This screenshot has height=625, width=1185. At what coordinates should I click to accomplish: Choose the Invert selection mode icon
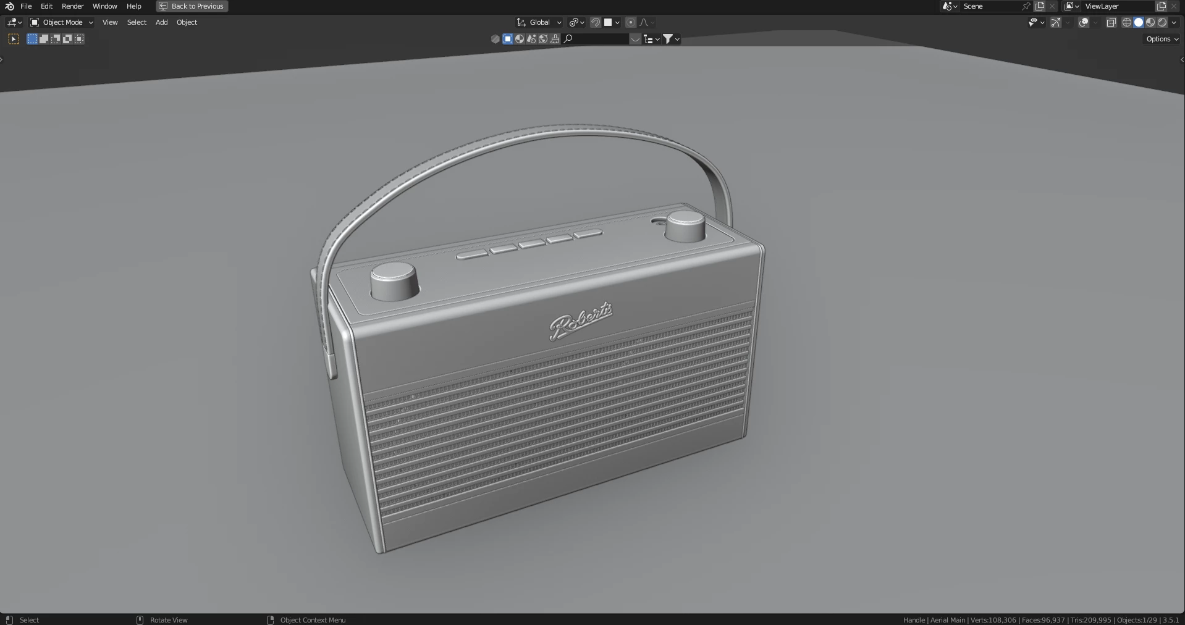click(x=67, y=39)
